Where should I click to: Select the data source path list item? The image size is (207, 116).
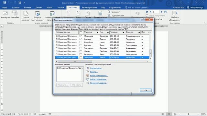(69, 68)
